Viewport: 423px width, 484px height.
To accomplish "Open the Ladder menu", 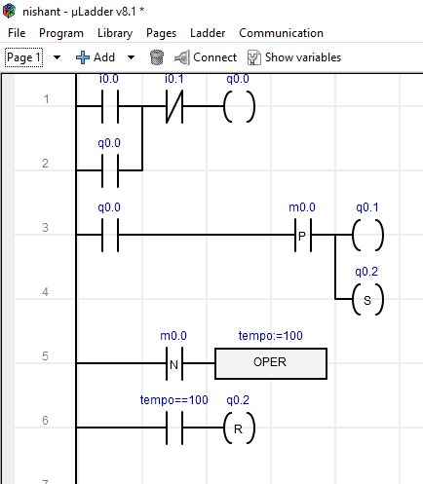I will [x=208, y=33].
